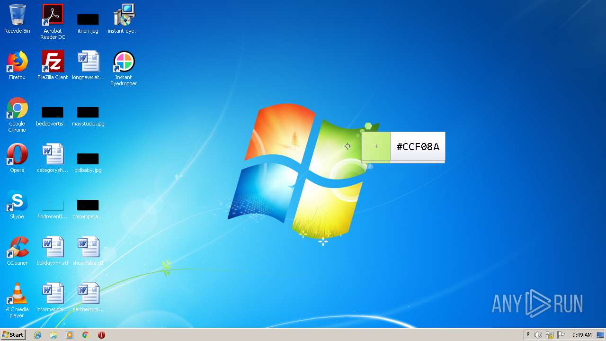Image resolution: width=606 pixels, height=341 pixels.
Task: Click the #CCF08A hex value
Action: coord(418,147)
